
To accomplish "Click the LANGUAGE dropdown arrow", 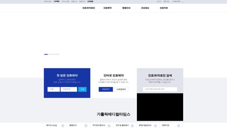I will click(183, 2).
